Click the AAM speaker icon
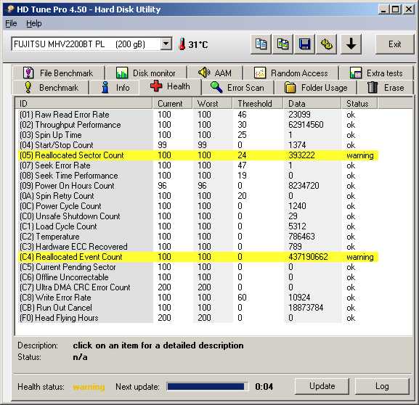This screenshot has width=419, height=405. coord(204,73)
